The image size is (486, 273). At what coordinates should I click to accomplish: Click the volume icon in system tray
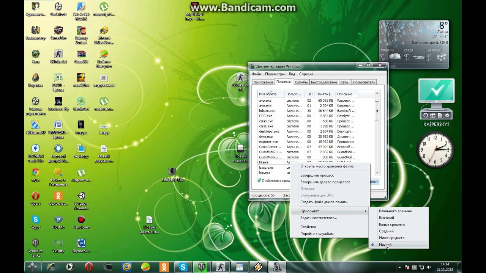pos(429,267)
